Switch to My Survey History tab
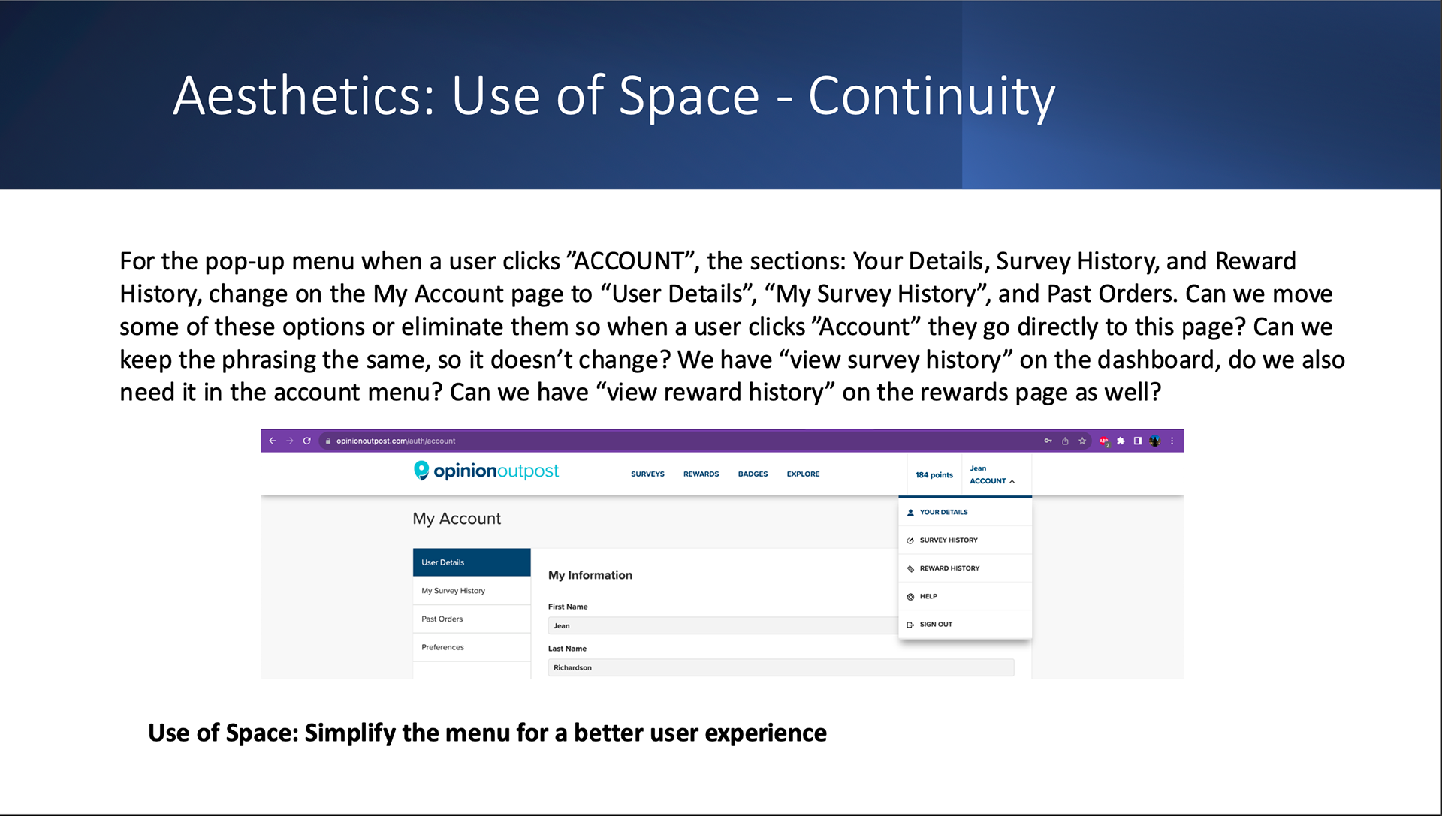The image size is (1442, 816). 453,591
